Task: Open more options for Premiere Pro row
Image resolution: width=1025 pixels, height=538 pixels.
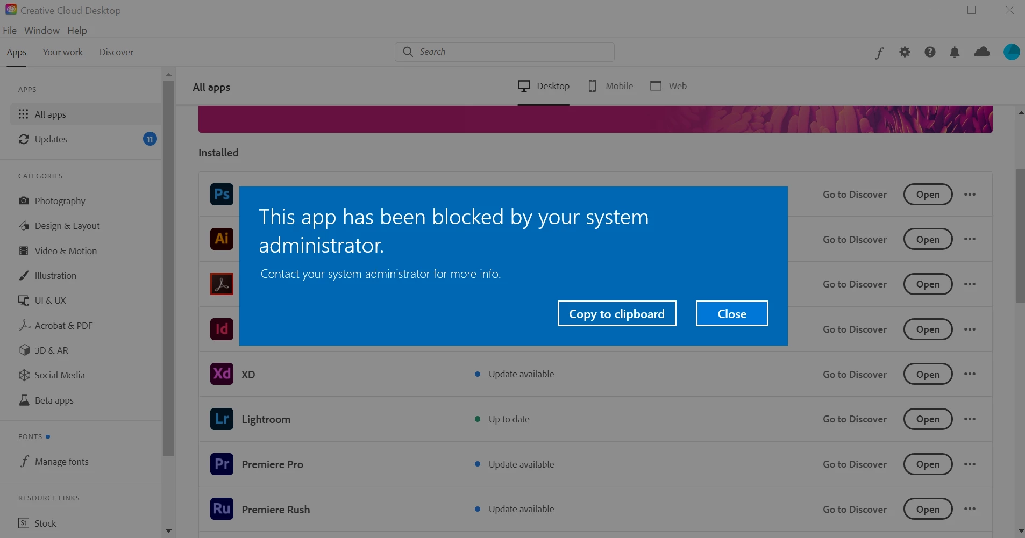Action: coord(970,464)
